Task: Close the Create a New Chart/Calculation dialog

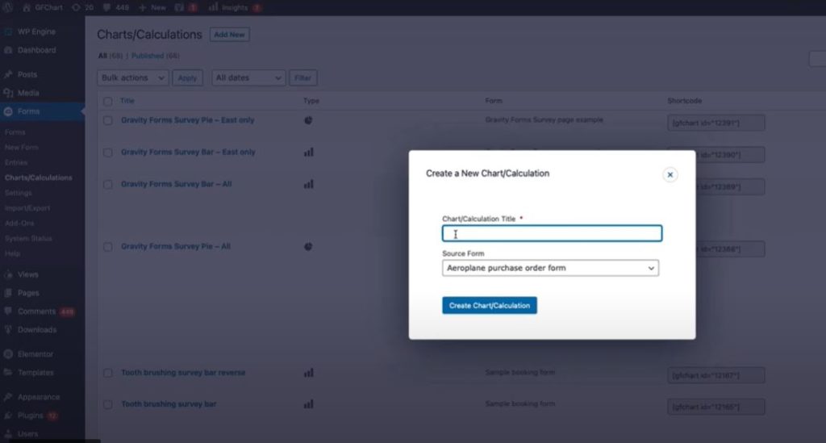Action: (x=670, y=174)
